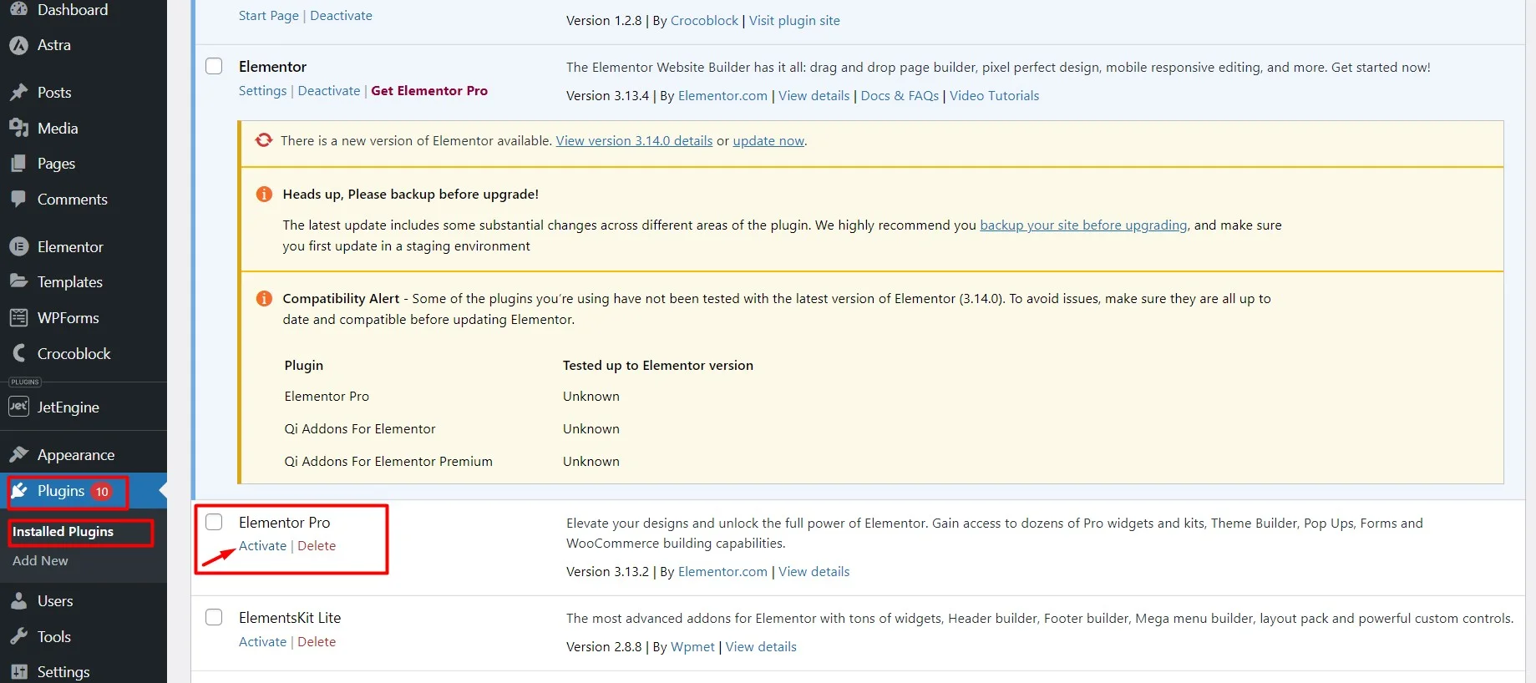Click the Templates folder icon

pyautogui.click(x=18, y=281)
